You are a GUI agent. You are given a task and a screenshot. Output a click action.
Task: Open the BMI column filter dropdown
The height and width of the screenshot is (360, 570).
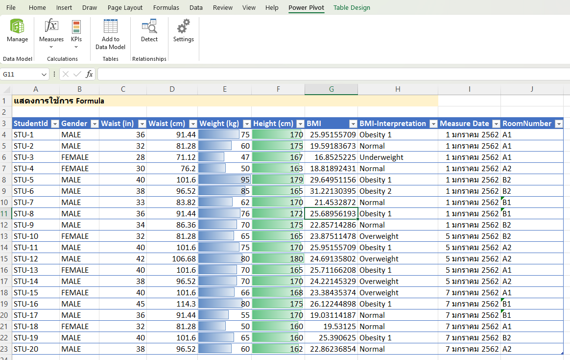click(x=353, y=124)
